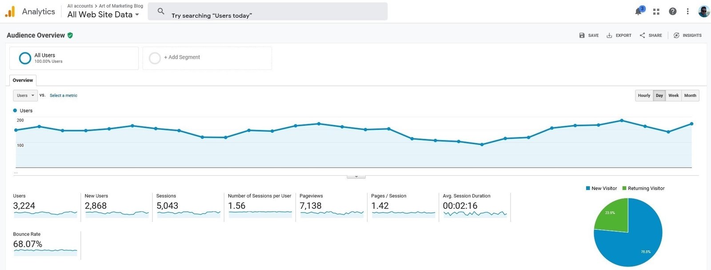The image size is (711, 270).
Task: Click the blue New Visitor legend swatch
Action: click(588, 189)
